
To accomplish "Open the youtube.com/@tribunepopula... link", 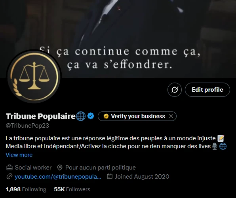I will [58, 177].
